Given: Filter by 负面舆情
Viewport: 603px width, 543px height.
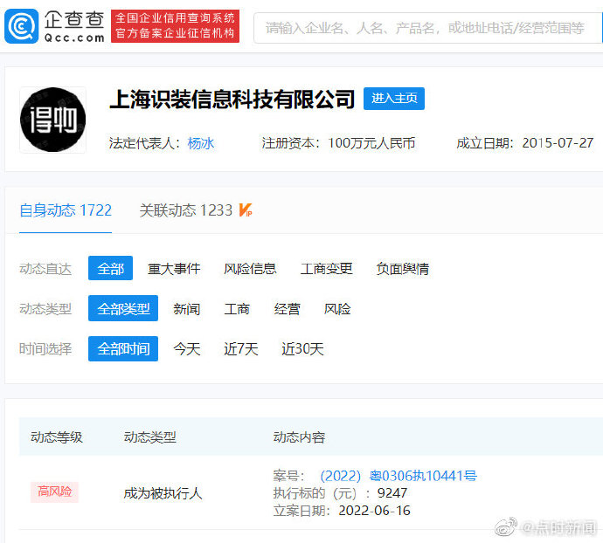Looking at the screenshot, I should pos(402,269).
